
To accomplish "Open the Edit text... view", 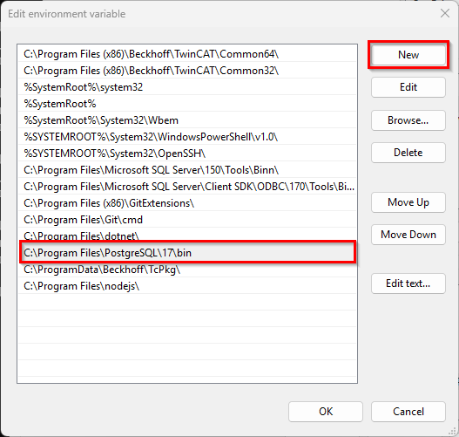I will tap(408, 283).
